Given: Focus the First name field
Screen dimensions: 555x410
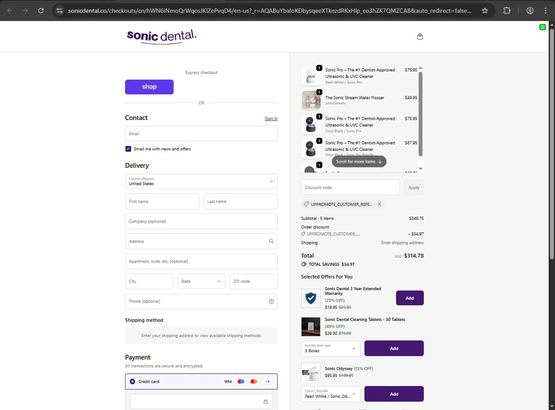Looking at the screenshot, I should (x=162, y=201).
